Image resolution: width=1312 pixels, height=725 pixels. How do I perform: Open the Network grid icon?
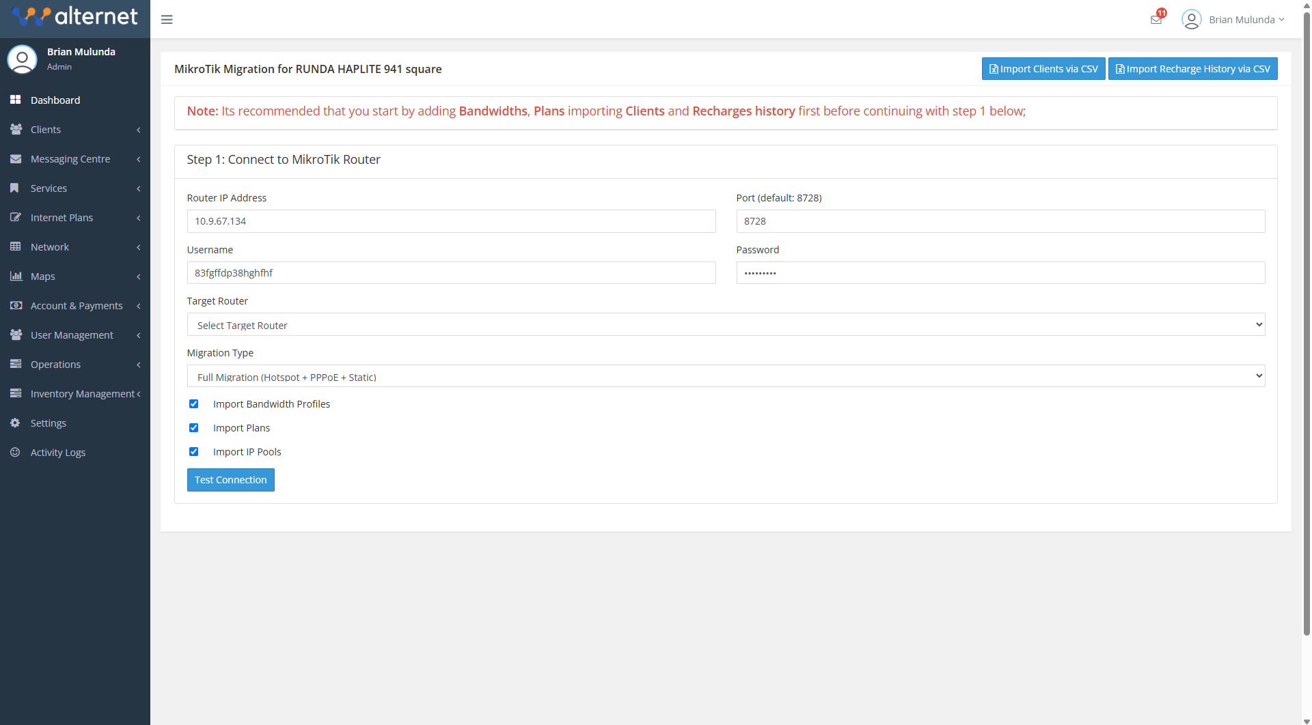(x=16, y=246)
